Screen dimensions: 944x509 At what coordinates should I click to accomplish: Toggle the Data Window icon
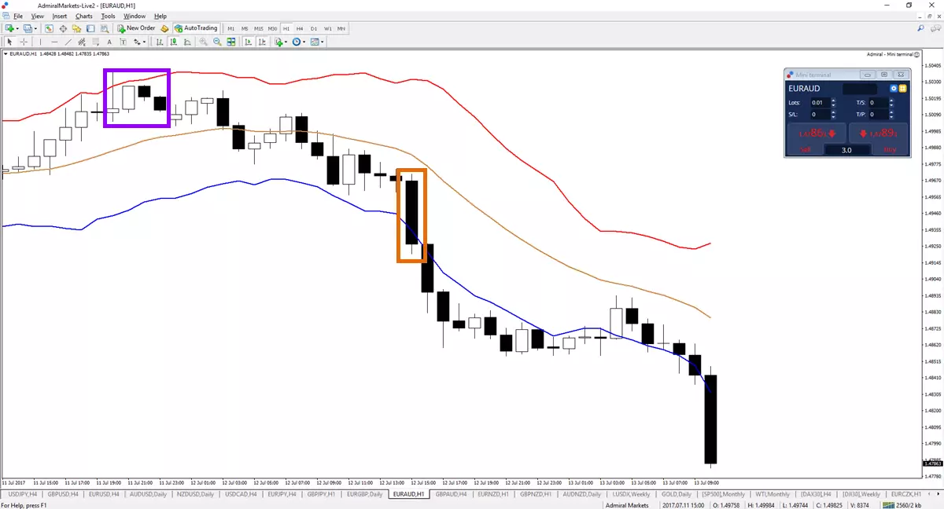pyautogui.click(x=63, y=27)
